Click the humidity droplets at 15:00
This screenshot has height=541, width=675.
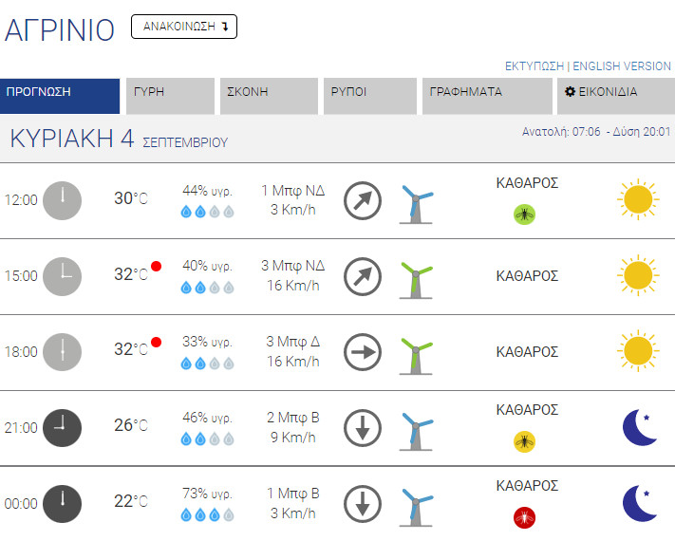(x=207, y=287)
